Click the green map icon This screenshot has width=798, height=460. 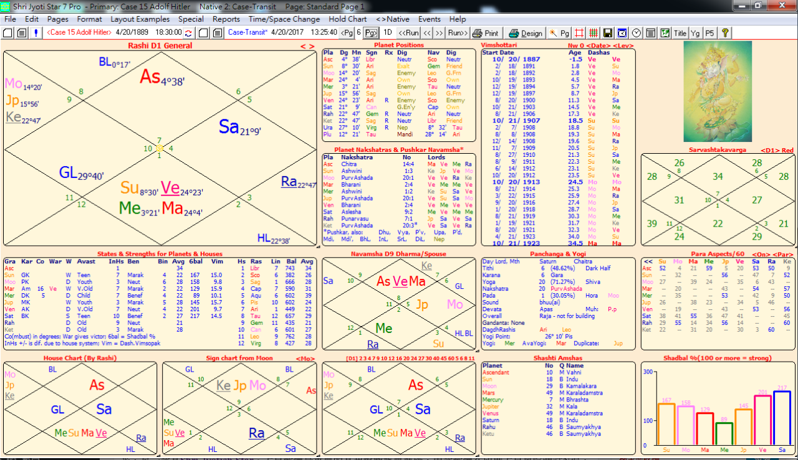coord(665,32)
